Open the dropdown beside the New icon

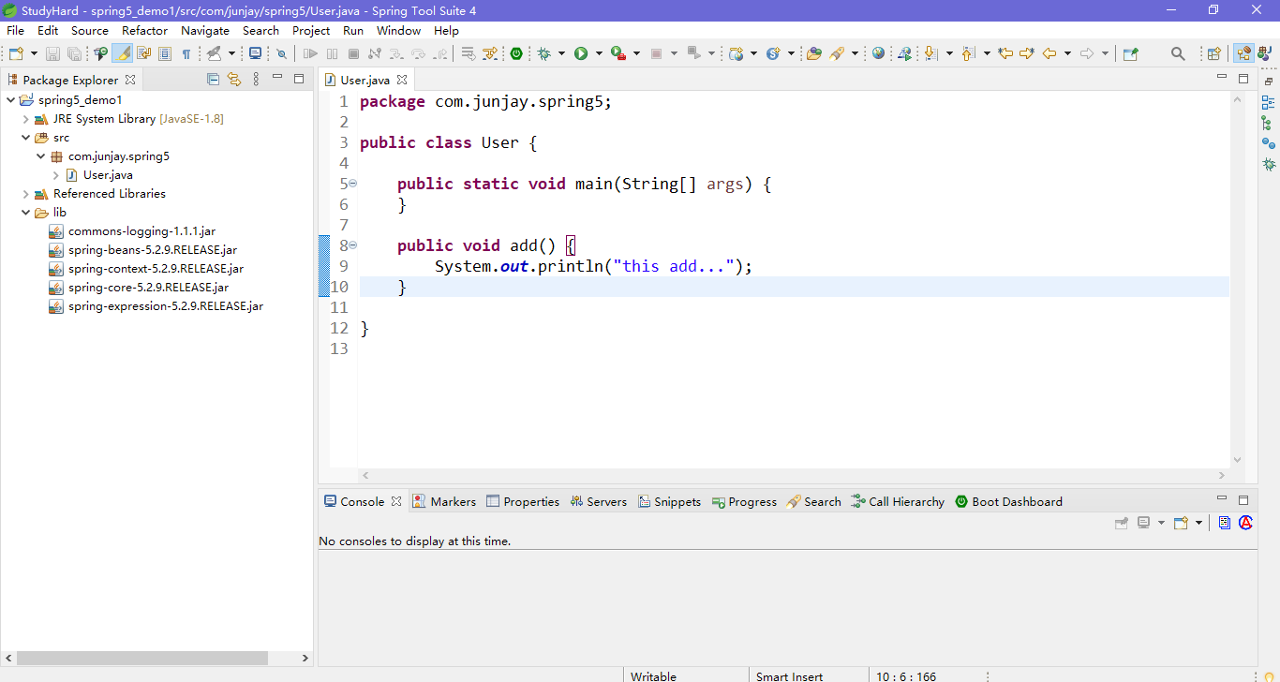34,53
